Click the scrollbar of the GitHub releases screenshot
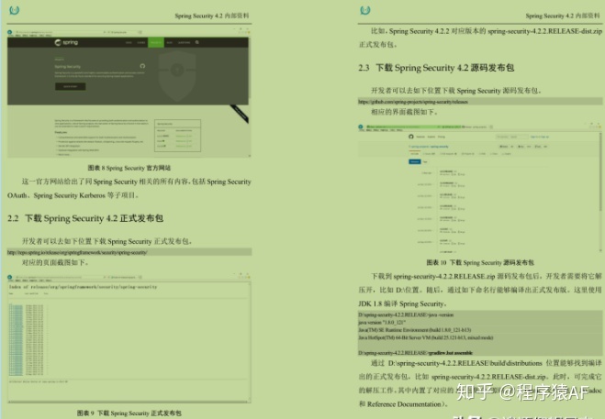Viewport: 605px width, 419px height. 600,191
